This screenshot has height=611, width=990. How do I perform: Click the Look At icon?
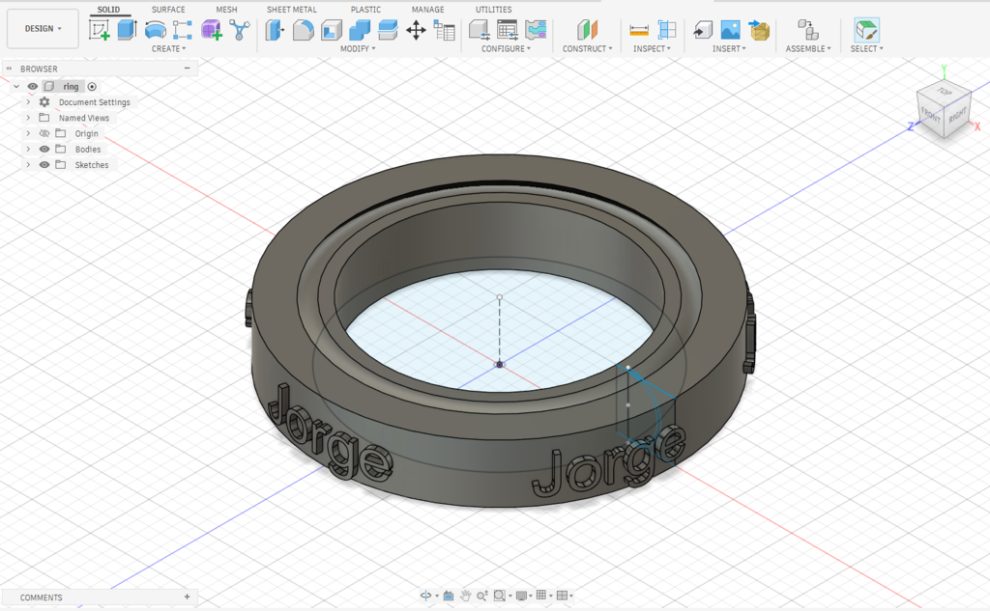click(449, 596)
